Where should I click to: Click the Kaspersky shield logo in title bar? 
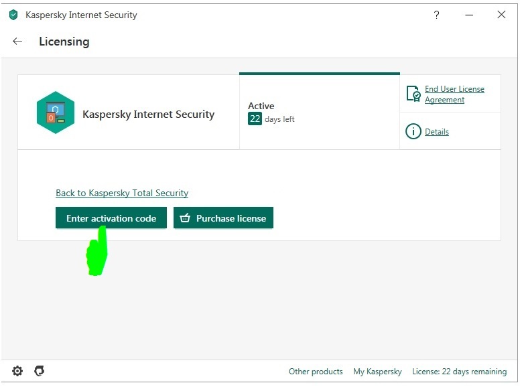(x=13, y=15)
